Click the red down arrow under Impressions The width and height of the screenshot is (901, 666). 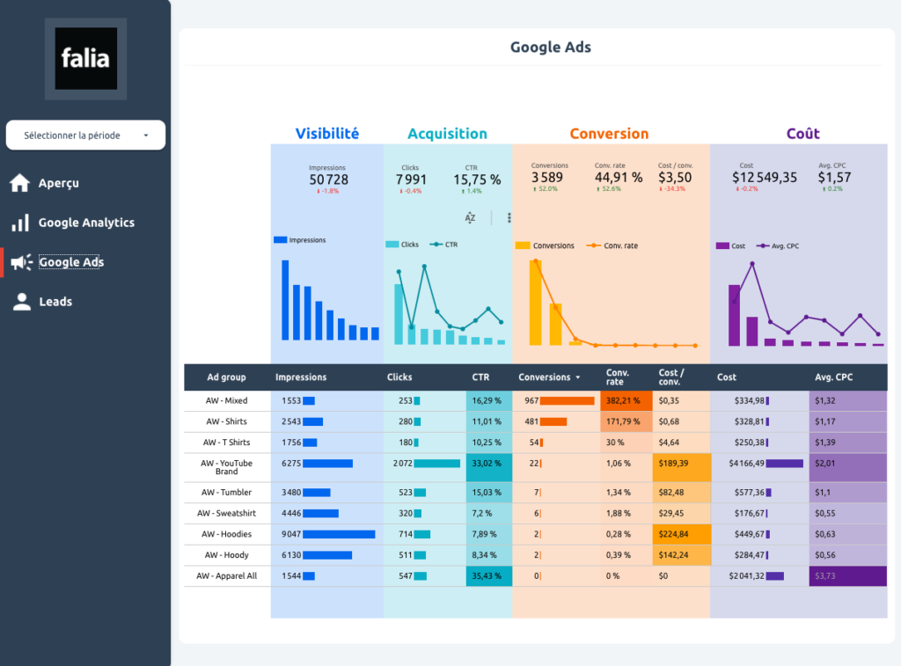319,191
